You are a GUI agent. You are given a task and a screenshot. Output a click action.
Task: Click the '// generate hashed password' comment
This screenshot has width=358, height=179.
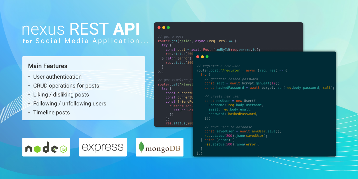tap(231, 79)
